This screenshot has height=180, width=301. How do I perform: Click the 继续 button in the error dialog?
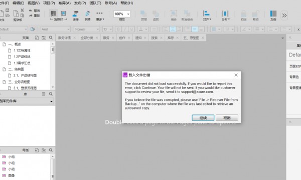click(x=203, y=118)
